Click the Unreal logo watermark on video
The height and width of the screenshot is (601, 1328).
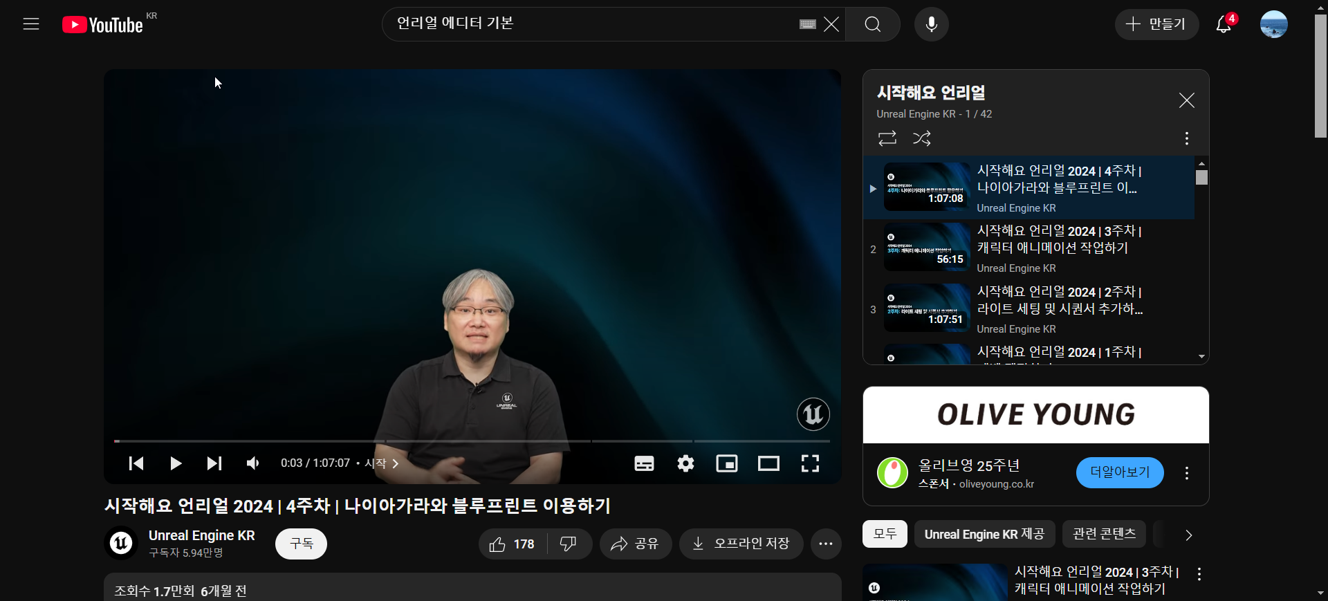click(813, 414)
